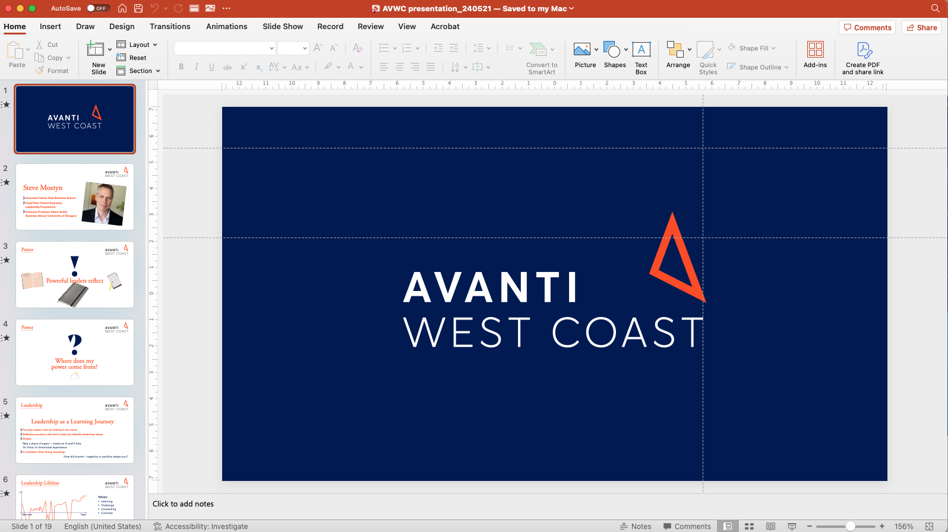Click the zoom slider handle
Viewport: 948px width, 532px height.
click(851, 526)
